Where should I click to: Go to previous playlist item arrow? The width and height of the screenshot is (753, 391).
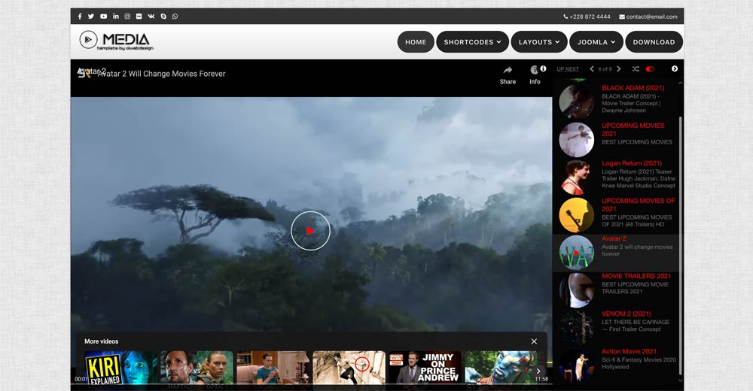pyautogui.click(x=592, y=69)
